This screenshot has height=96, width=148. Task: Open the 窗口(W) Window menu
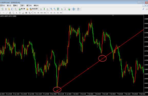(x=29, y=5)
